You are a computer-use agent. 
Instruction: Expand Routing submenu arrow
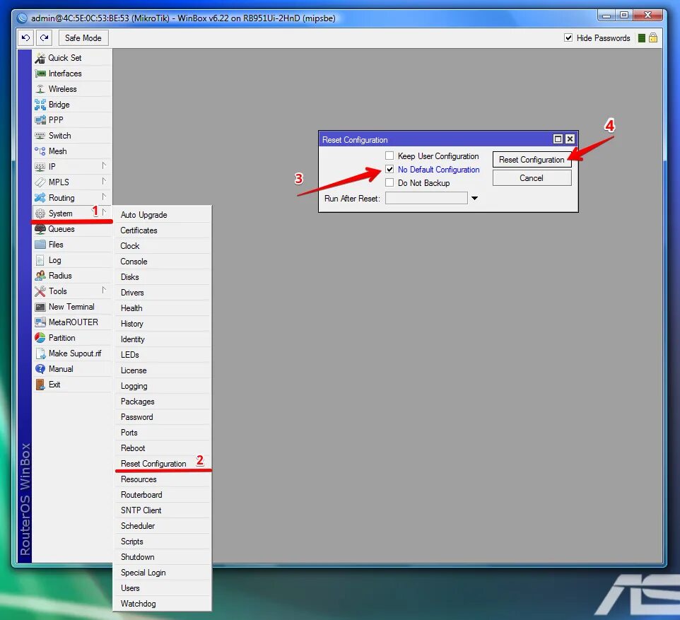tap(104, 197)
